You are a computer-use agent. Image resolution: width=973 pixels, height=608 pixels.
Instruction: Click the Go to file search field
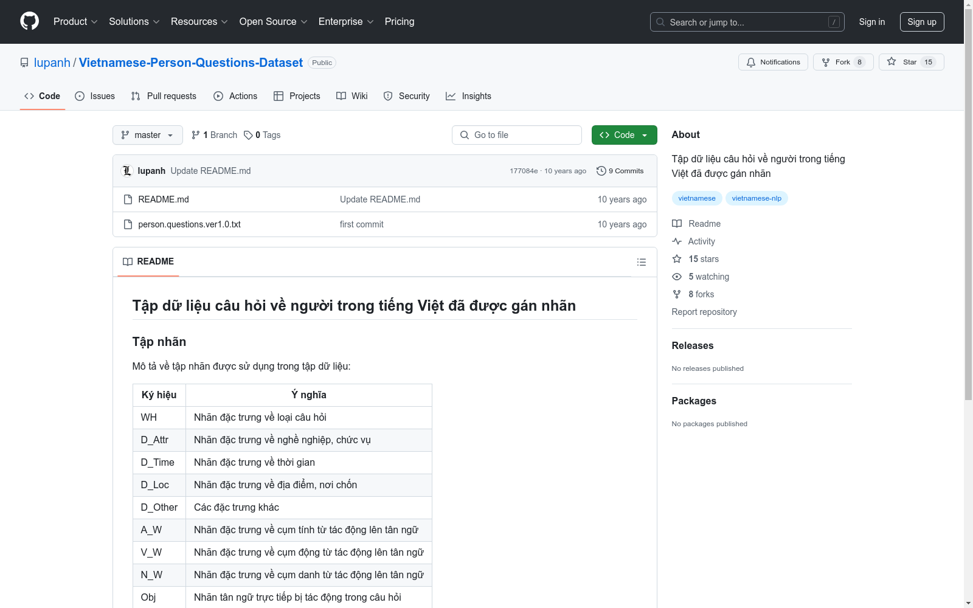[517, 135]
